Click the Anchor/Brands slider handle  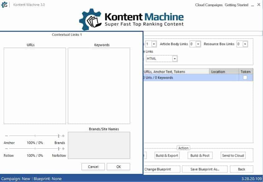pyautogui.click(x=59, y=136)
